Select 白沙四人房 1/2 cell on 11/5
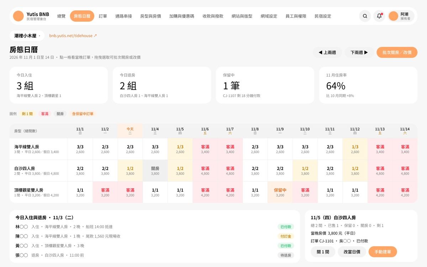This screenshot has width=427, height=267. coord(180,171)
